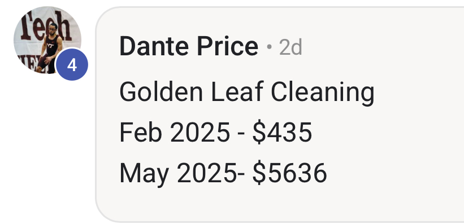Click the surname Price
Screen dimensions: 464x224
point(228,46)
